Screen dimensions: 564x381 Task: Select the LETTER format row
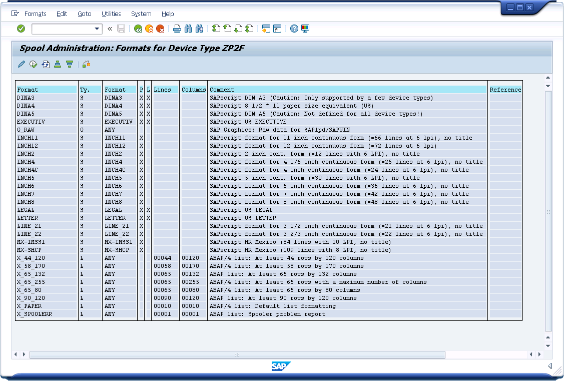click(x=28, y=218)
